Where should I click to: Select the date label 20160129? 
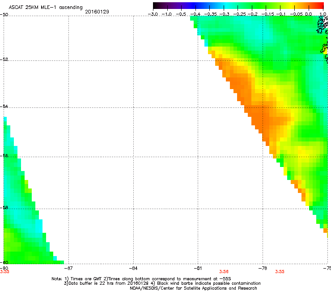97,12
